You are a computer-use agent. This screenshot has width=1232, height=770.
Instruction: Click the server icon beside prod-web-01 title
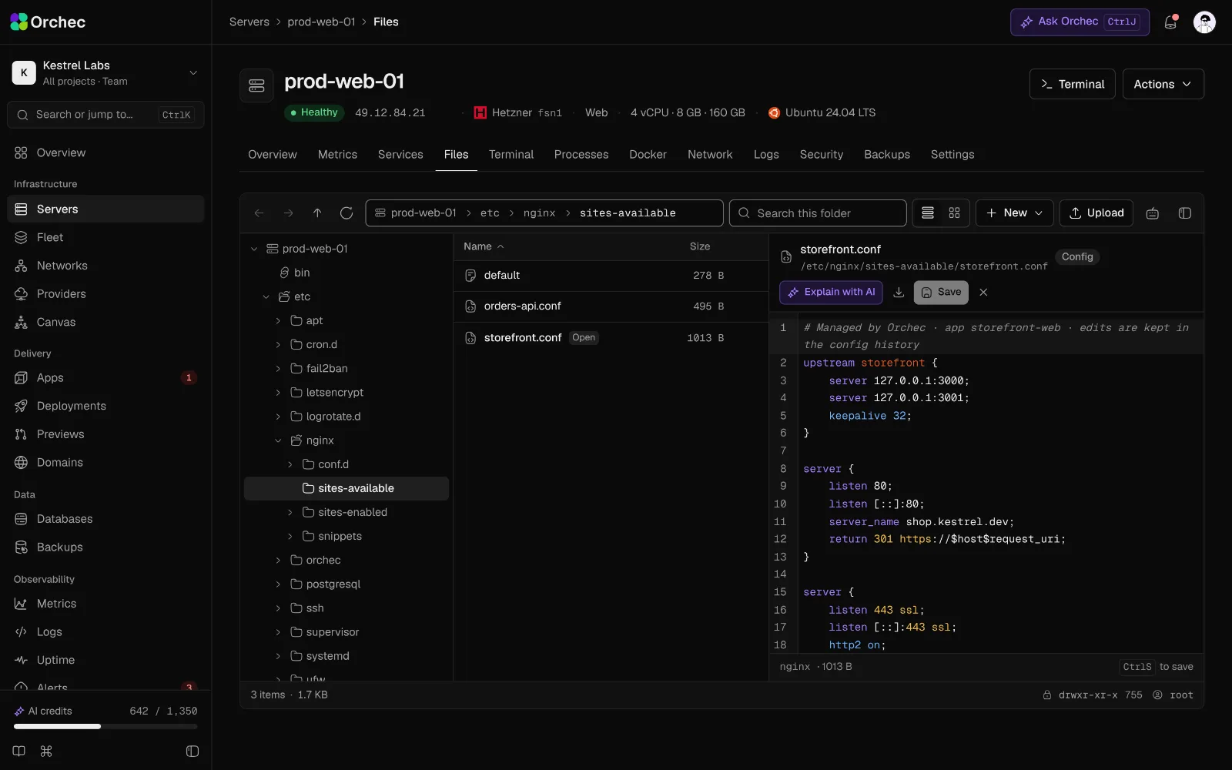click(256, 85)
